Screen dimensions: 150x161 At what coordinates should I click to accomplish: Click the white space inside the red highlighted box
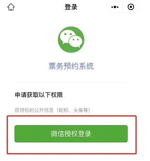point(72,148)
